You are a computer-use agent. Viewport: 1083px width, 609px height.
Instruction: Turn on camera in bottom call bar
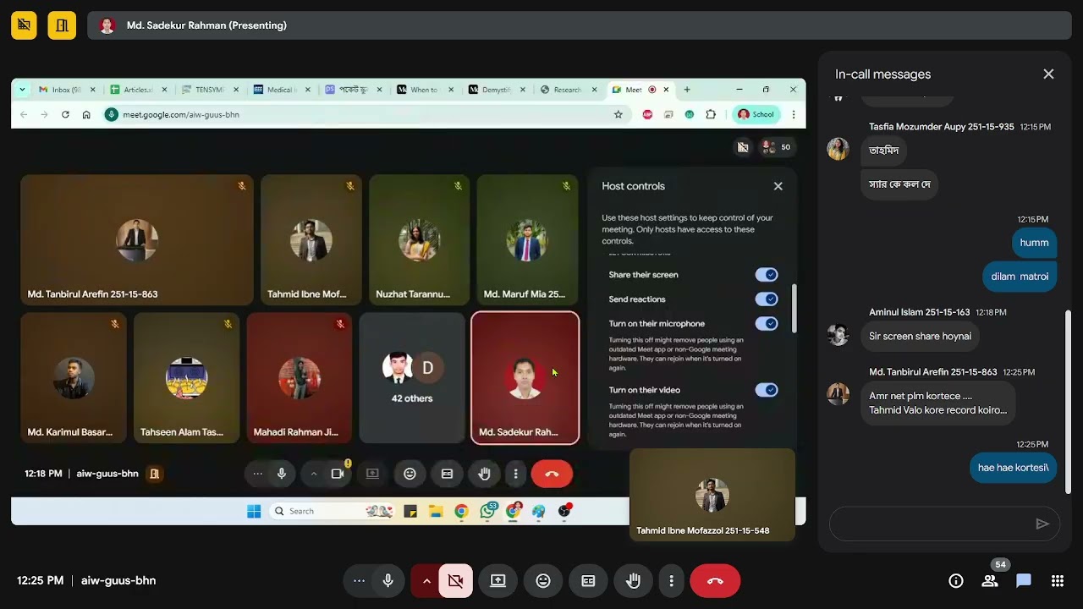[x=456, y=581]
